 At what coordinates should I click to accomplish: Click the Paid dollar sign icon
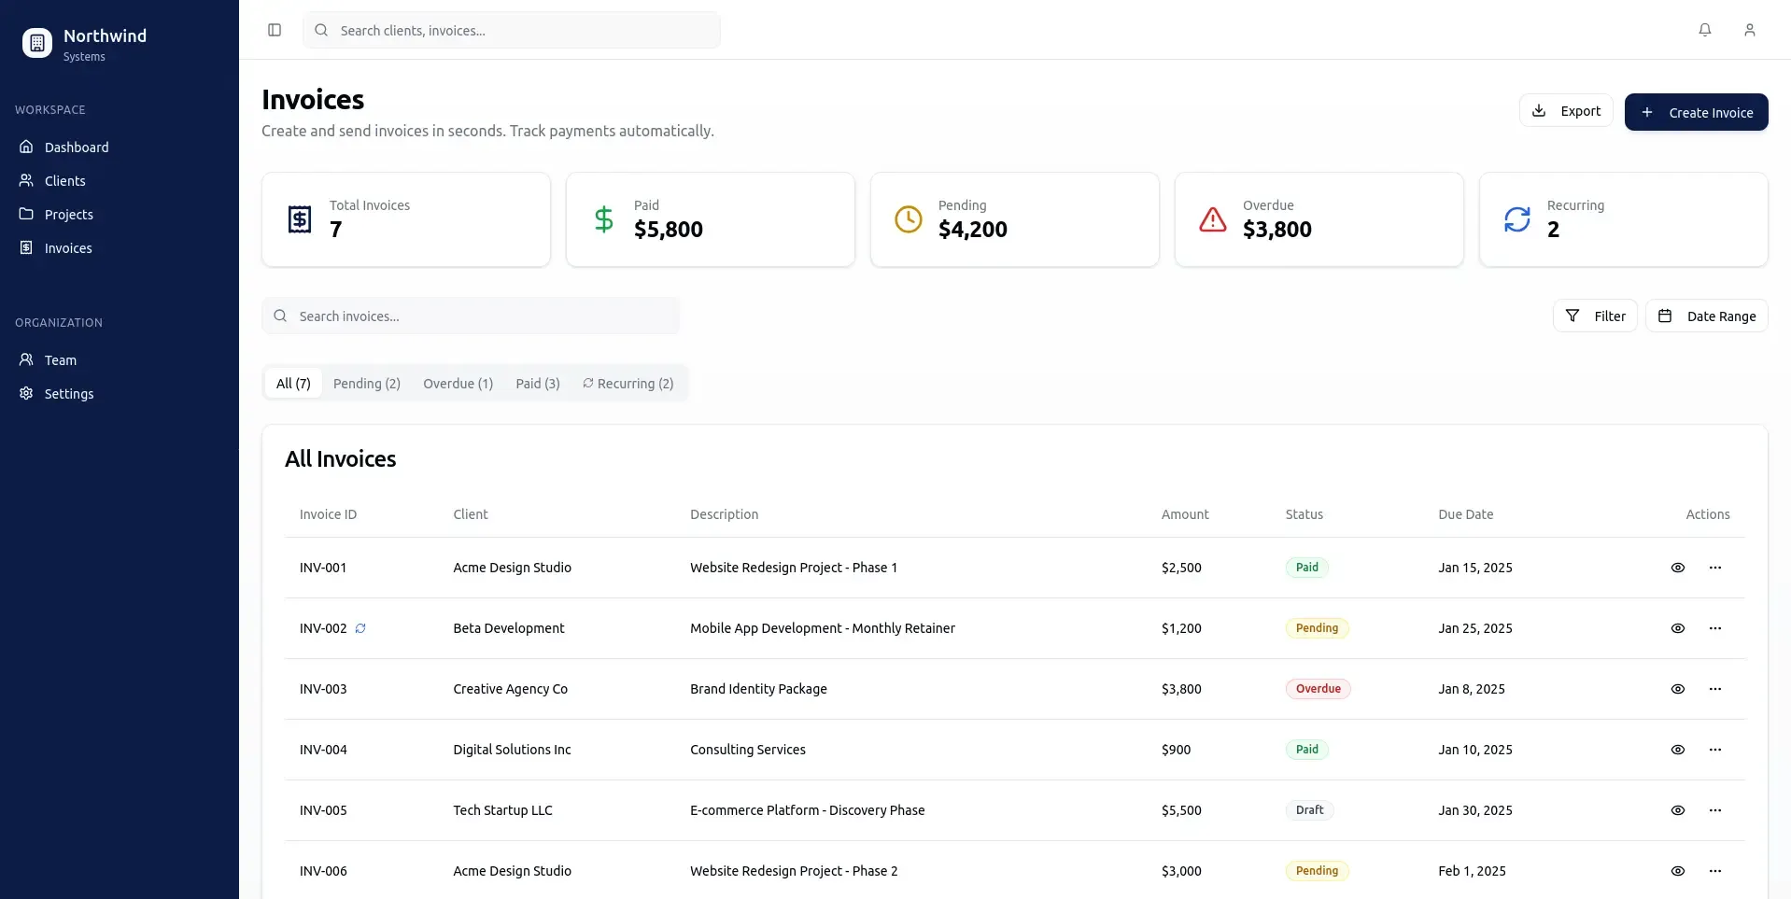pyautogui.click(x=603, y=219)
